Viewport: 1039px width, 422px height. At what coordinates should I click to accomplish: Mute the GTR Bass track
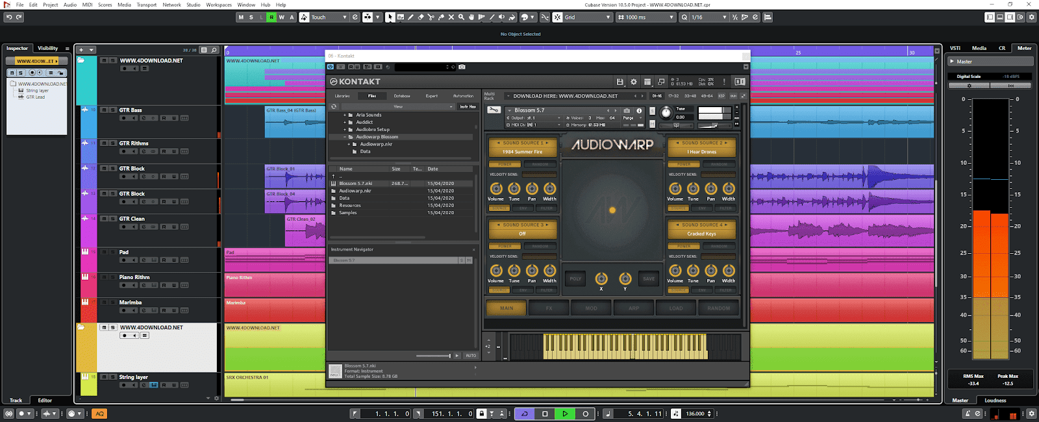pyautogui.click(x=104, y=110)
